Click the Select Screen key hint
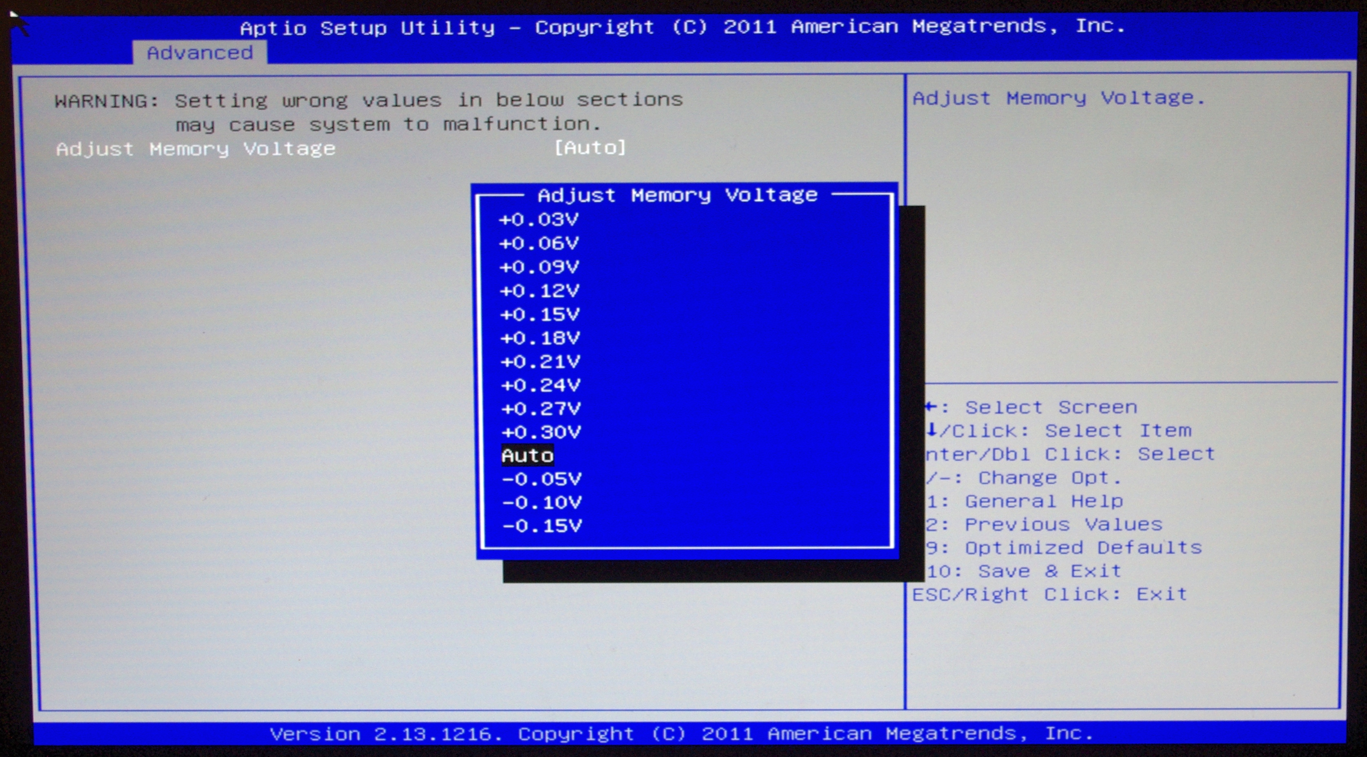The image size is (1367, 757). pyautogui.click(x=1031, y=407)
